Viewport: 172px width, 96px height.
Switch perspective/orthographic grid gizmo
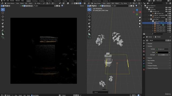140,27
